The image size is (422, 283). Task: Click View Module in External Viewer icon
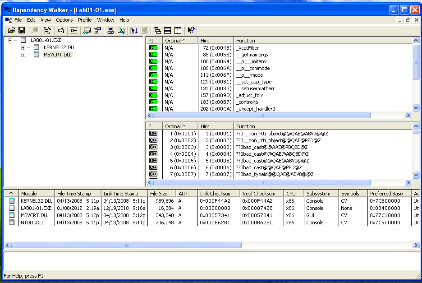(87, 30)
